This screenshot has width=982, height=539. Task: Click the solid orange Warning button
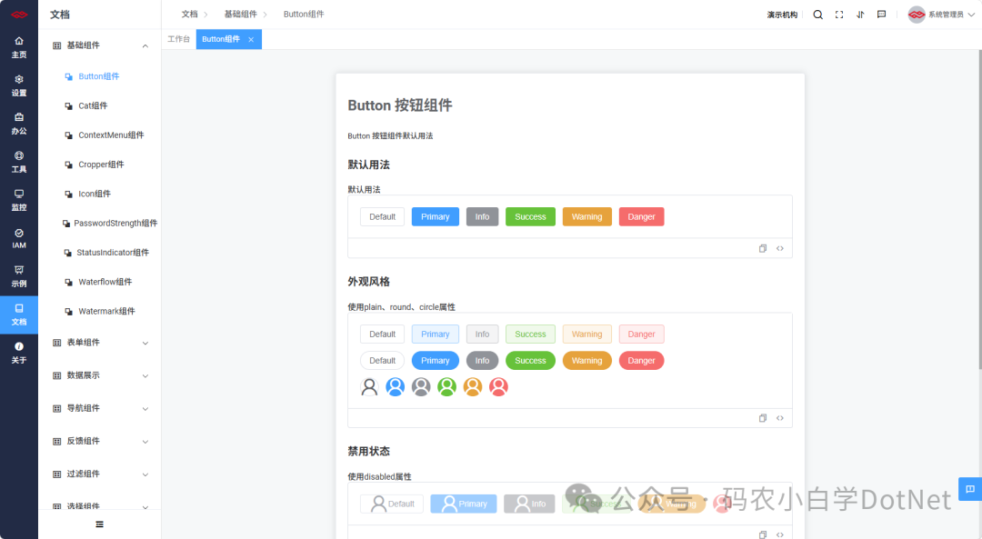tap(586, 216)
